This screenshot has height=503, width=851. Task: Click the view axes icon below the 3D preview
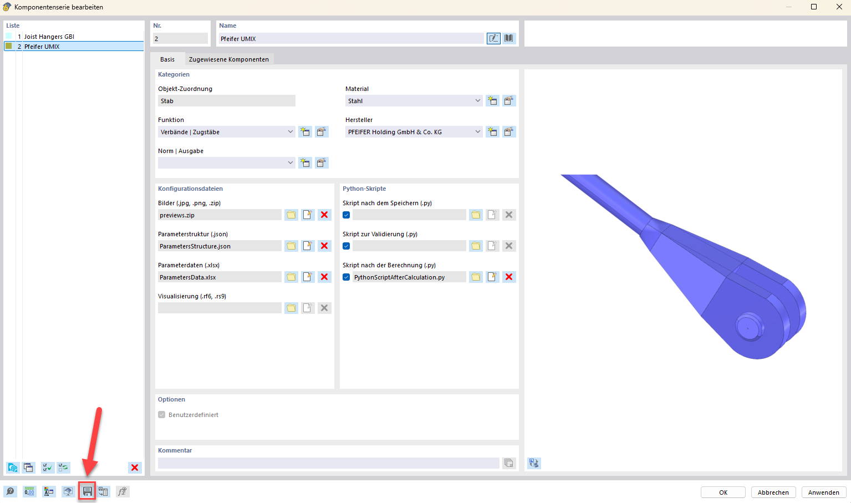(x=534, y=463)
